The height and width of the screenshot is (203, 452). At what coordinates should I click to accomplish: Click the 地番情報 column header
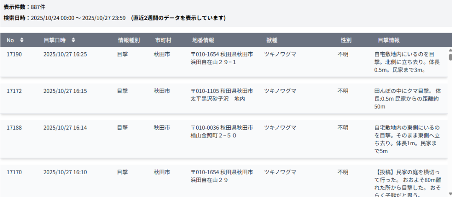point(203,40)
